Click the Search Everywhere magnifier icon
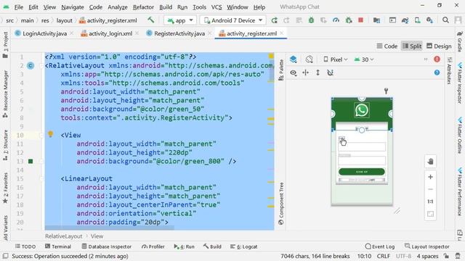 [445, 20]
